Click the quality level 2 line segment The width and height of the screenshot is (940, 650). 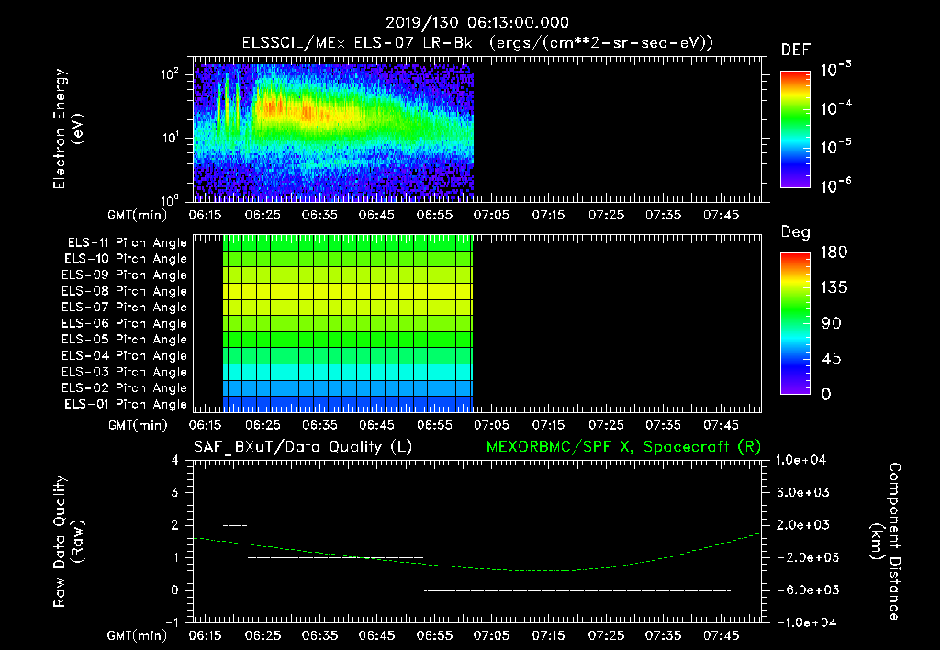[x=234, y=525]
